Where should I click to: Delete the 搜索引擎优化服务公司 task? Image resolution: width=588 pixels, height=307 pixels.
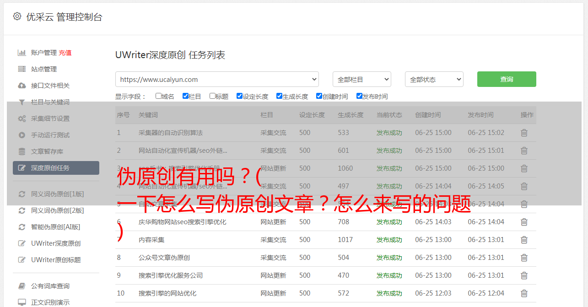[x=524, y=275]
